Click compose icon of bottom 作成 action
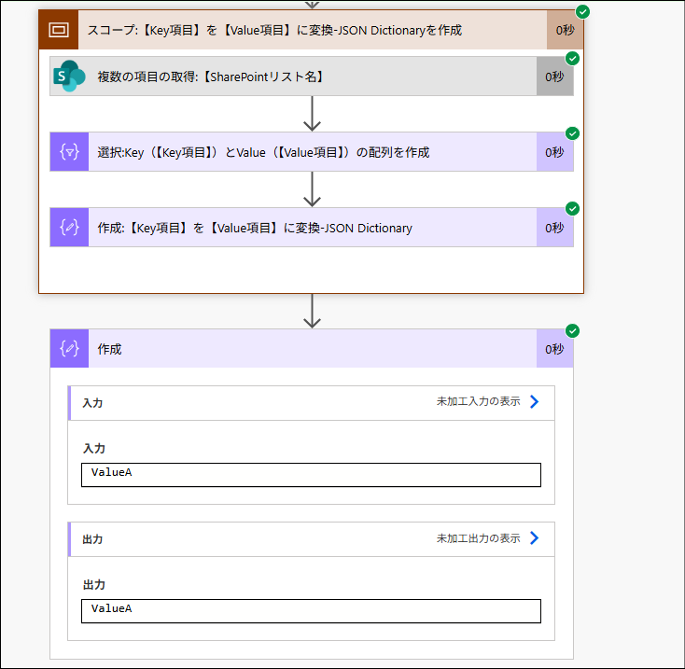Screen dimensions: 685x669 tap(69, 348)
